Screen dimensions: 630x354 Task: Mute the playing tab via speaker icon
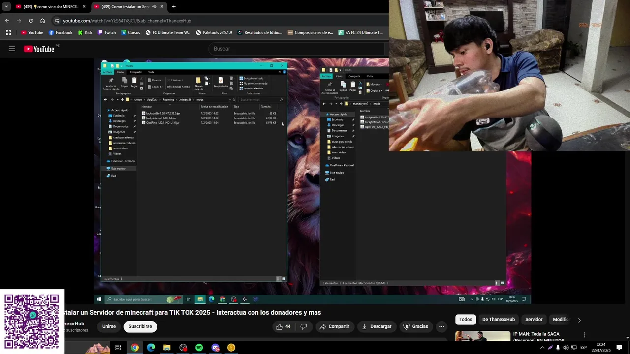tap(154, 7)
